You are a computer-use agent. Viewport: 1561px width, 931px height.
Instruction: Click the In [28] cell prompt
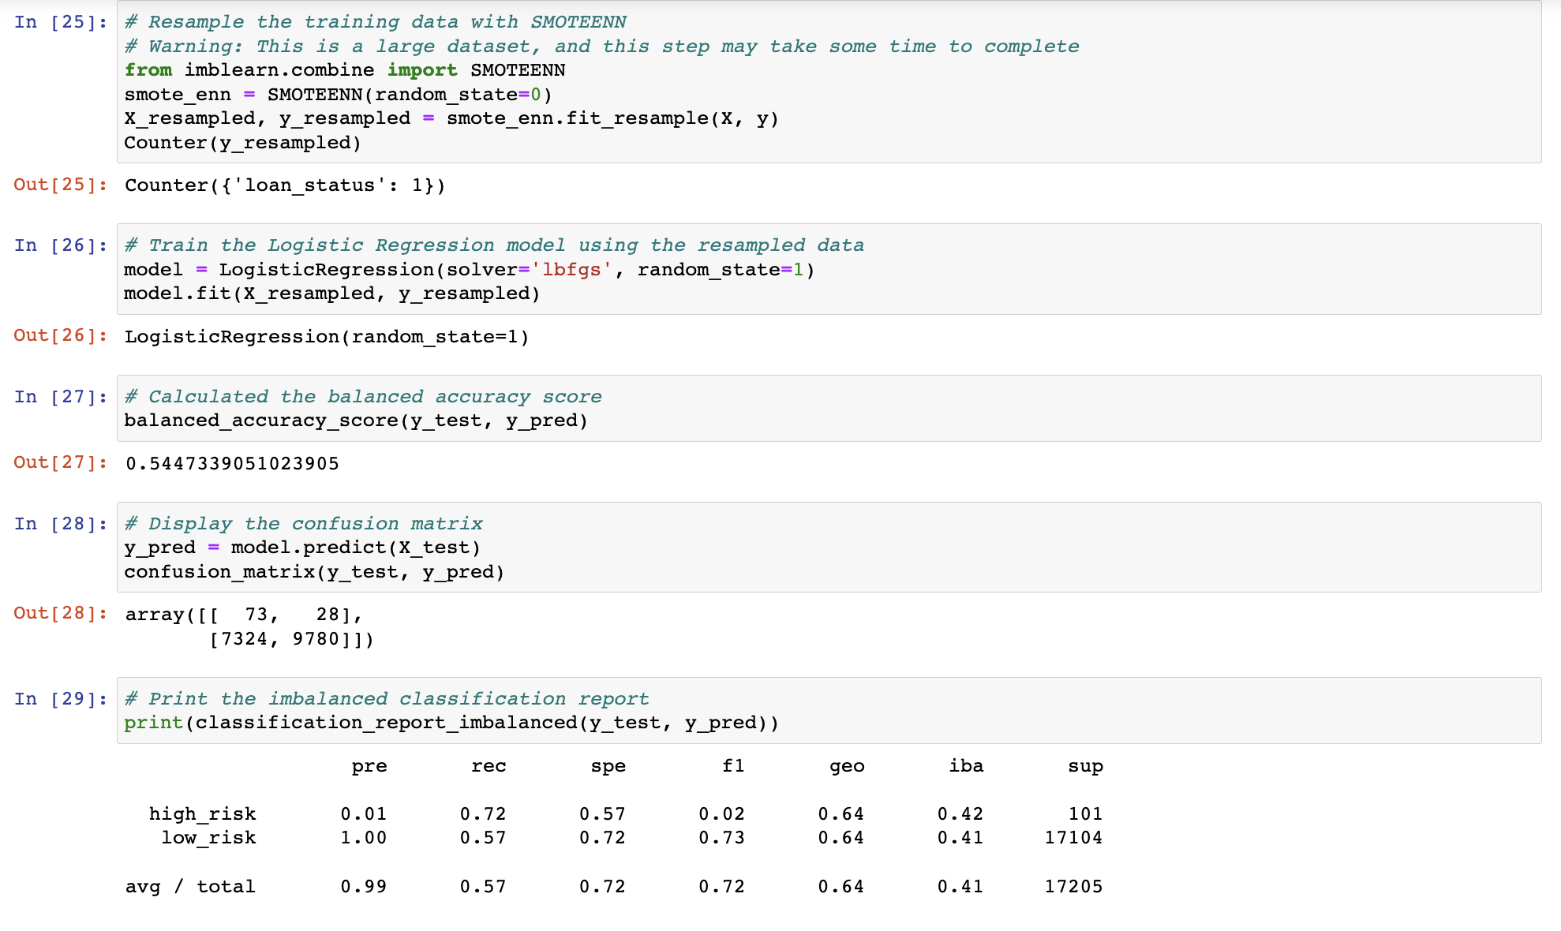click(61, 524)
